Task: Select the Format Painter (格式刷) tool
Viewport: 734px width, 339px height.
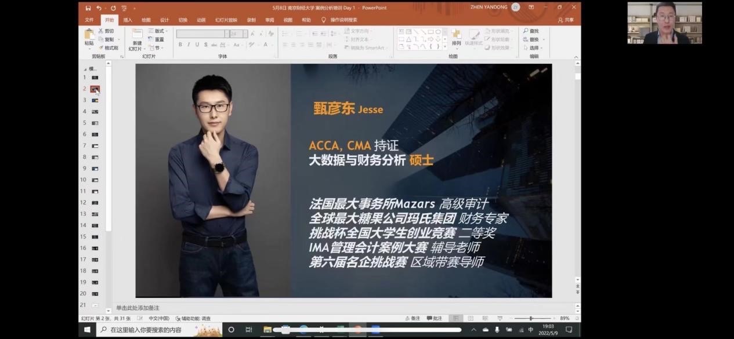Action: (x=109, y=48)
